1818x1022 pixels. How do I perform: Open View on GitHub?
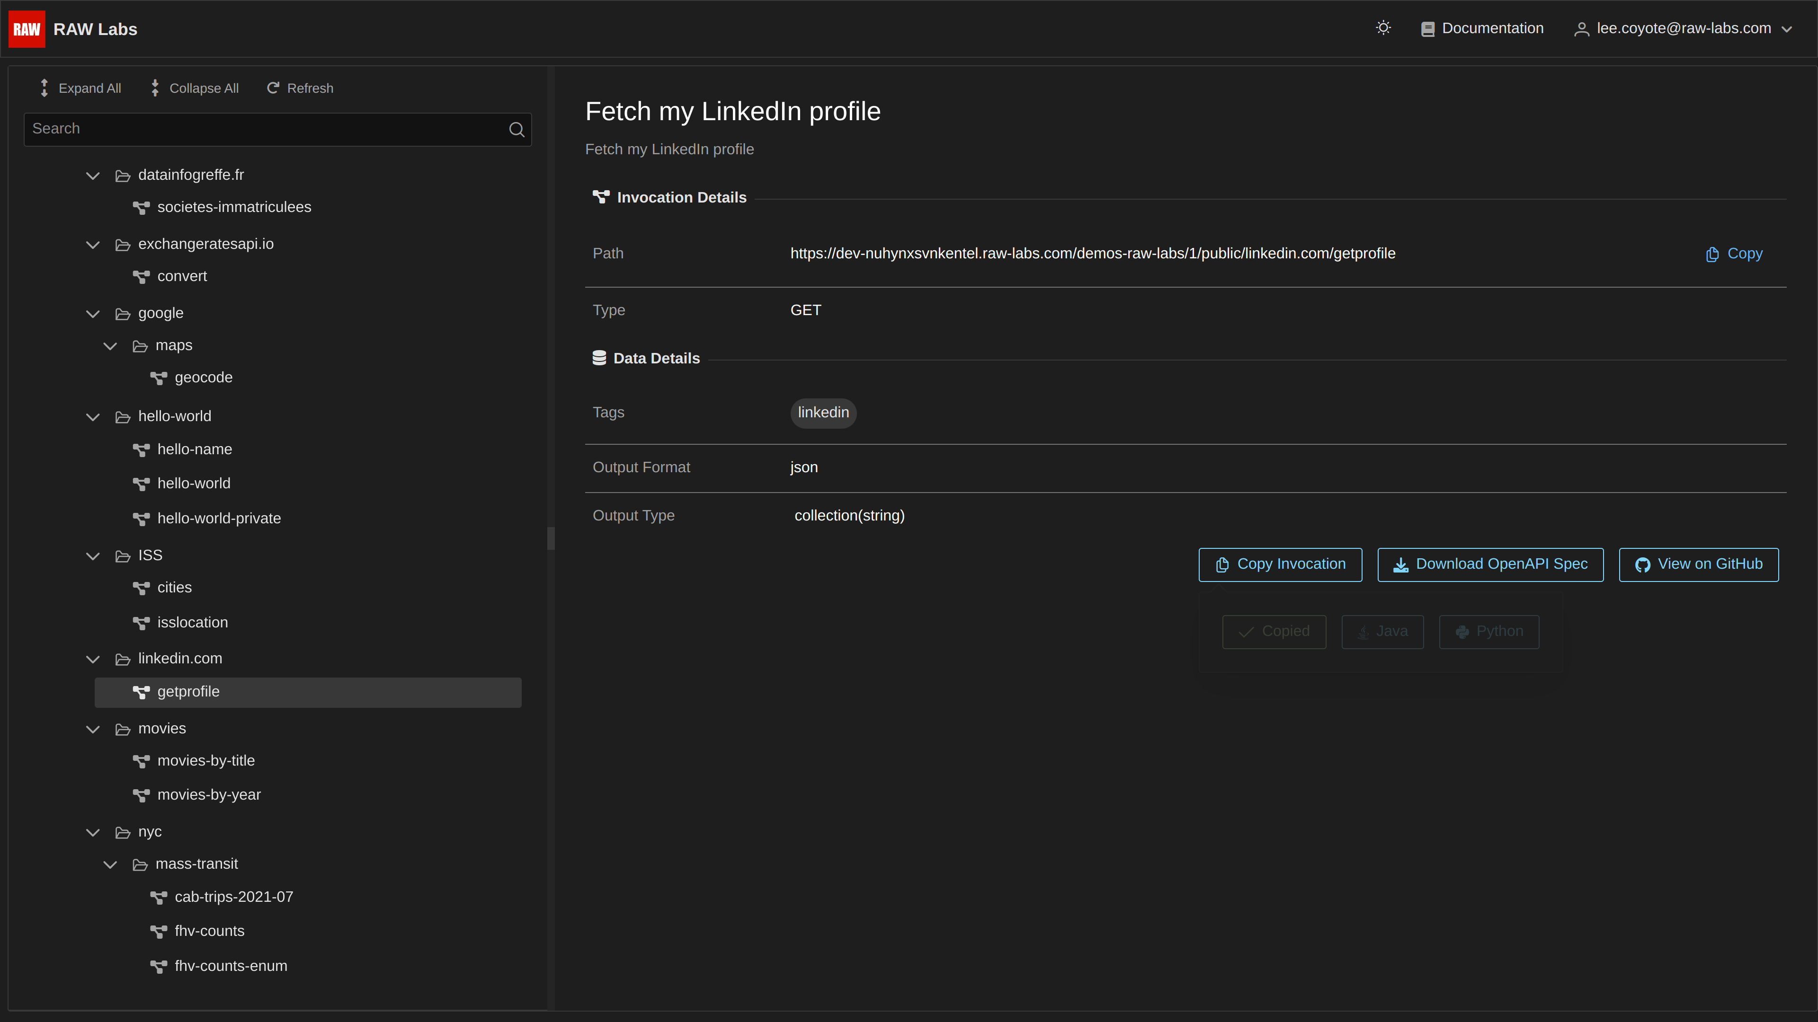pyautogui.click(x=1699, y=564)
